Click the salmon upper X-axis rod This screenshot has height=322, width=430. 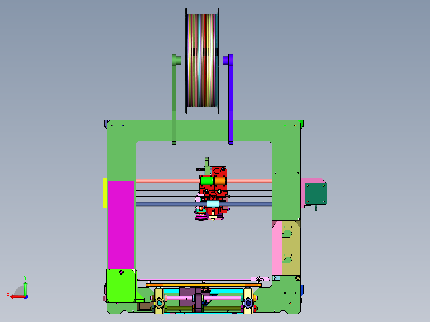167,181
